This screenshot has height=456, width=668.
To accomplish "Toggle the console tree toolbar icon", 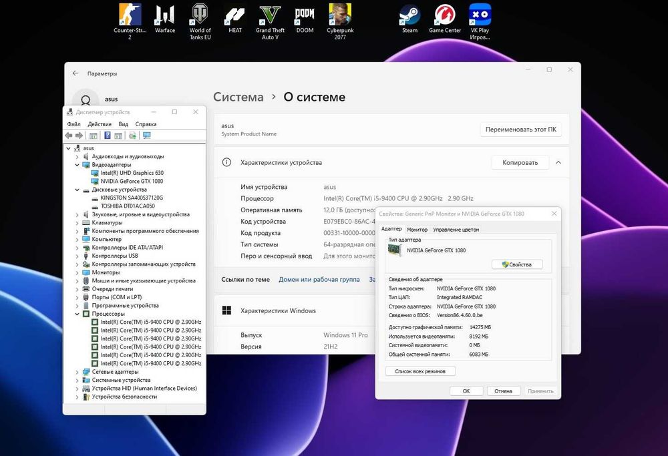I will [x=94, y=136].
